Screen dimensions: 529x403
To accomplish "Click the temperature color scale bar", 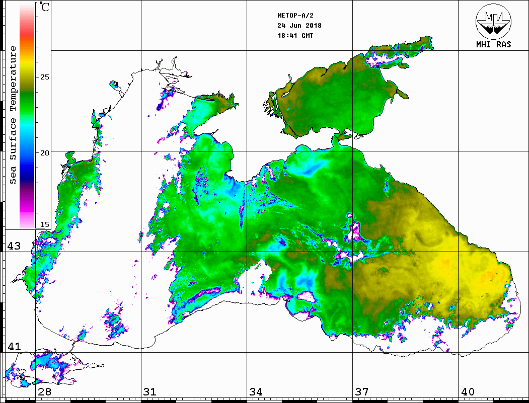I will click(x=27, y=116).
